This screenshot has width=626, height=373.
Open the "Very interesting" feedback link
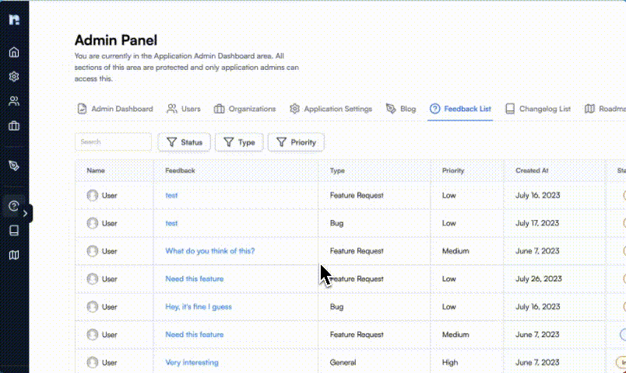[x=192, y=363]
